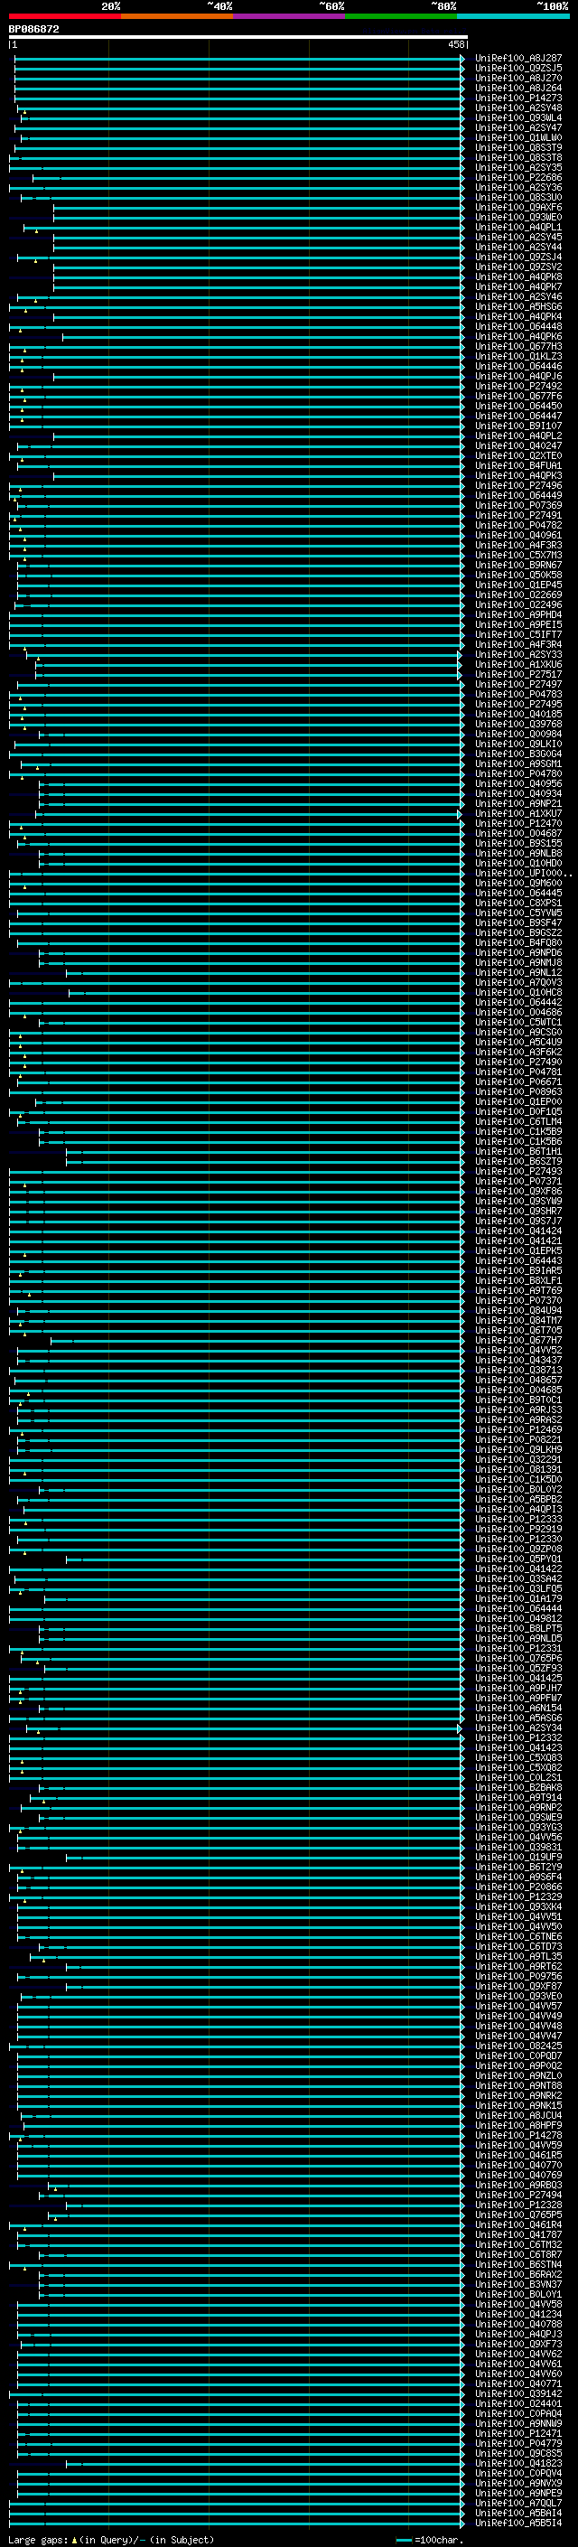The width and height of the screenshot is (578, 2547).
Task: Select label UniRef100_Q8S3T9
Action: [518, 147]
